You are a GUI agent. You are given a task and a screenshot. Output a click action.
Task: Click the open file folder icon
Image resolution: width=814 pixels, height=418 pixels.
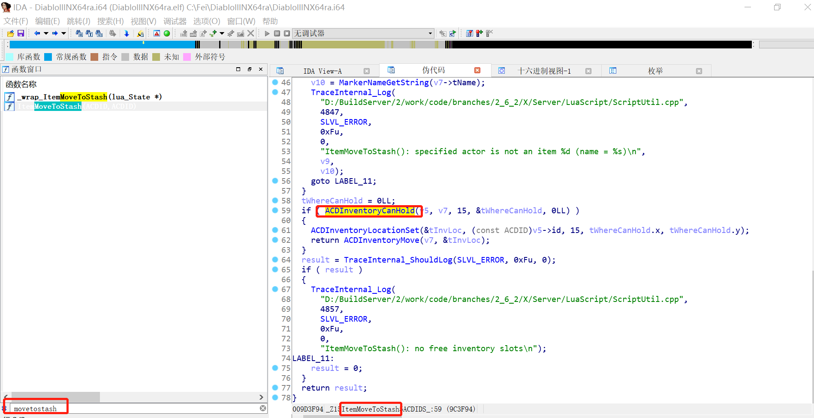[11, 33]
